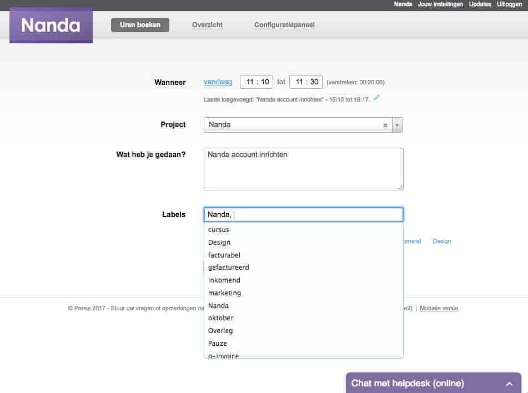This screenshot has width=528, height=393.
Task: Clear the Nanda project selection with the x
Action: tap(385, 125)
